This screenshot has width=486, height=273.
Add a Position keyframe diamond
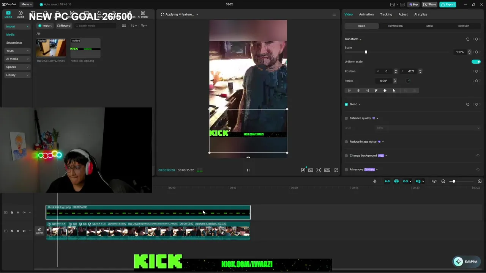pos(477,71)
